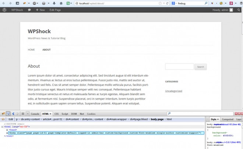Switch to the Firebug Cookies tab
Screen dimensions: 243x149
coord(91,114)
